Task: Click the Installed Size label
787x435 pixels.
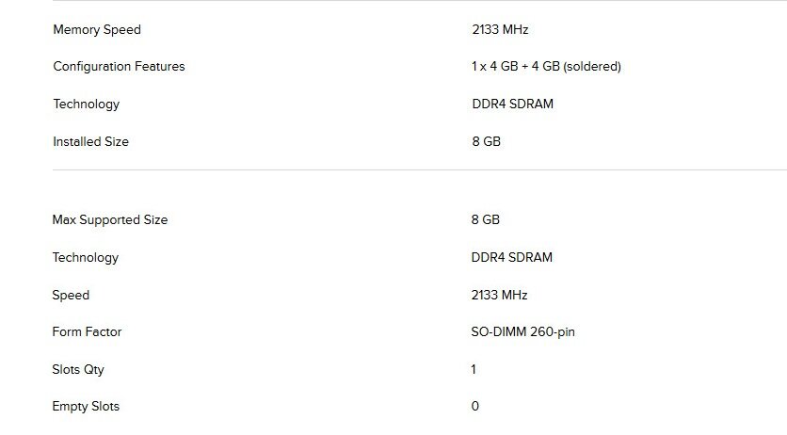Action: (90, 141)
